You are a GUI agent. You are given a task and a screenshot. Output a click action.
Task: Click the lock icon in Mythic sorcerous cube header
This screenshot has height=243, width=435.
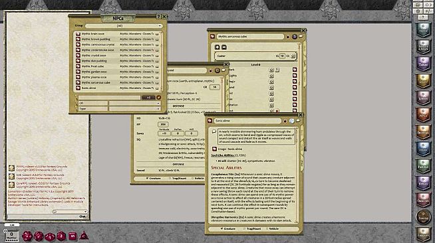pyautogui.click(x=288, y=37)
